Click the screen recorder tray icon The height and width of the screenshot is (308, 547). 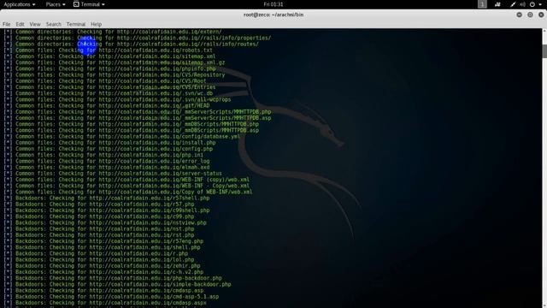(497, 4)
